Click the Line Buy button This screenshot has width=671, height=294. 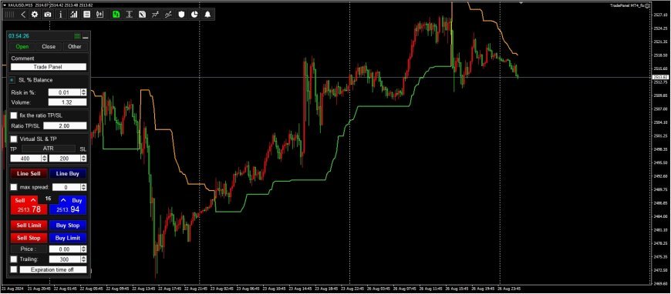coord(68,173)
